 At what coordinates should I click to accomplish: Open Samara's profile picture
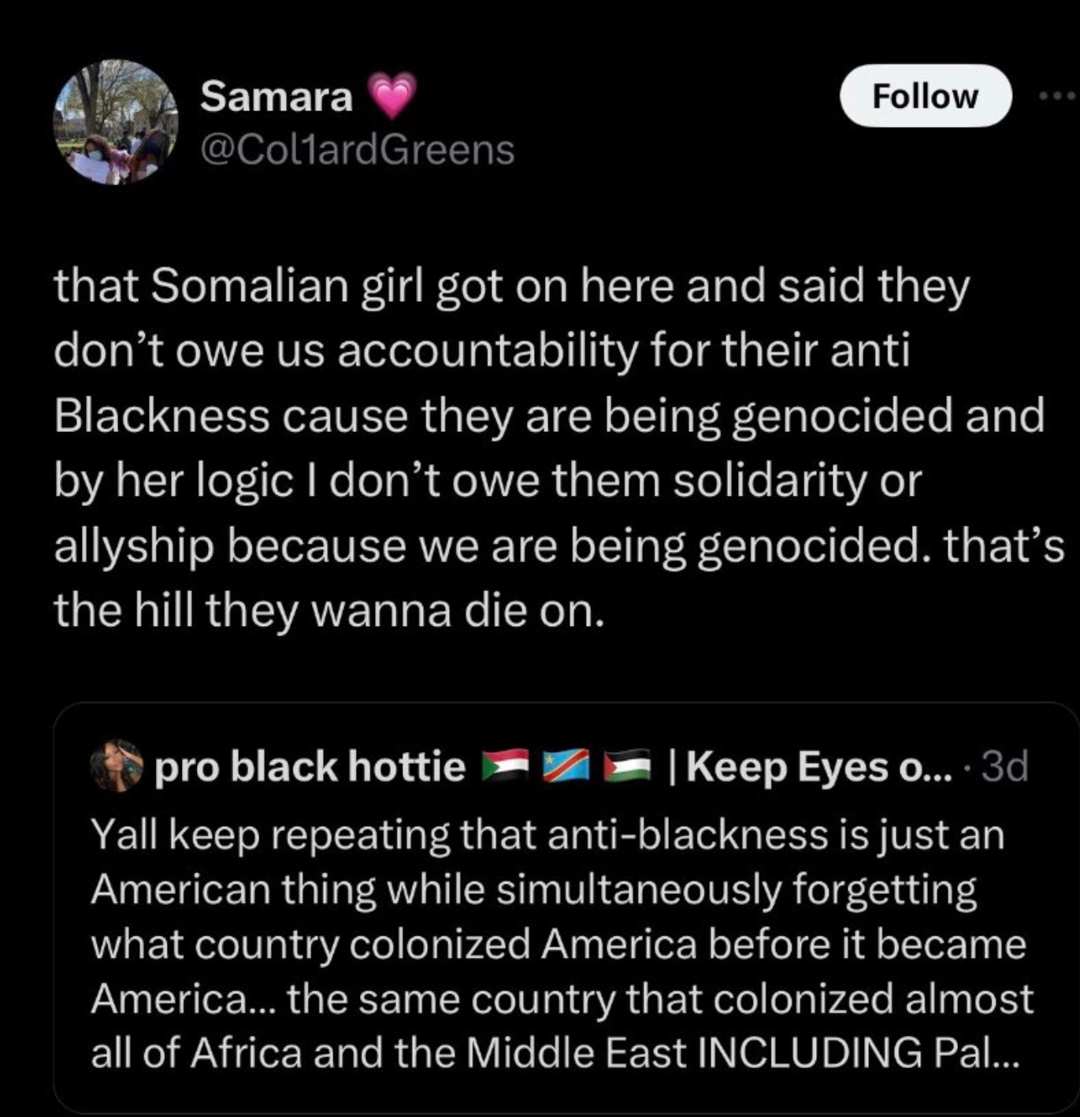116,122
